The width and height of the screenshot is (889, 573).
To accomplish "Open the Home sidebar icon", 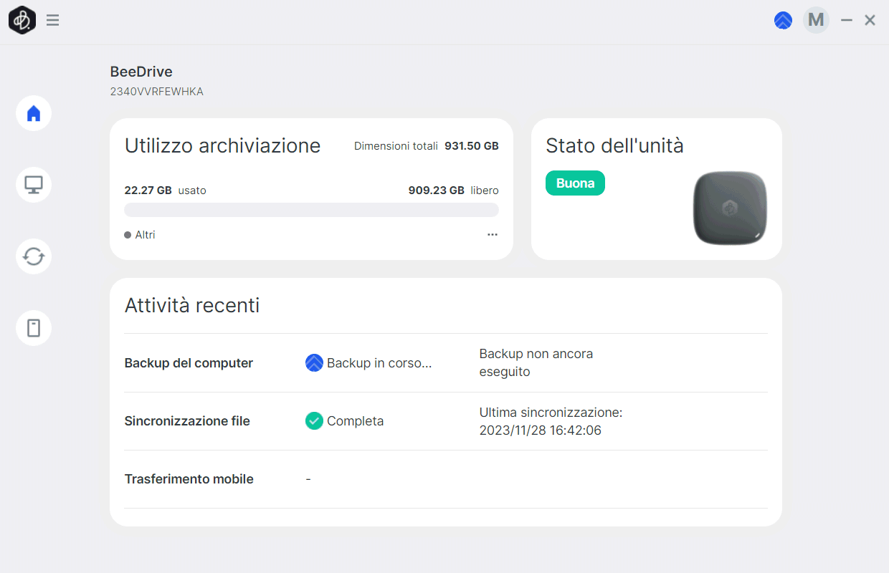I will coord(34,113).
